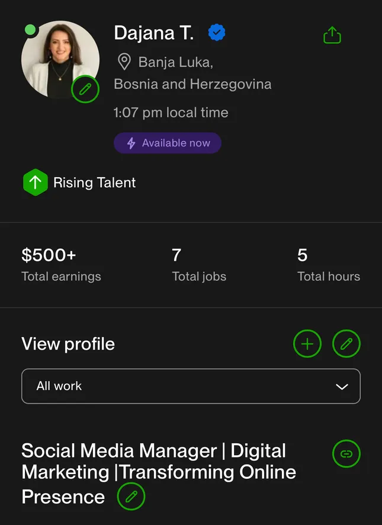The image size is (382, 525).
Task: Edit profile using pencil beside View profile
Action: tap(346, 344)
